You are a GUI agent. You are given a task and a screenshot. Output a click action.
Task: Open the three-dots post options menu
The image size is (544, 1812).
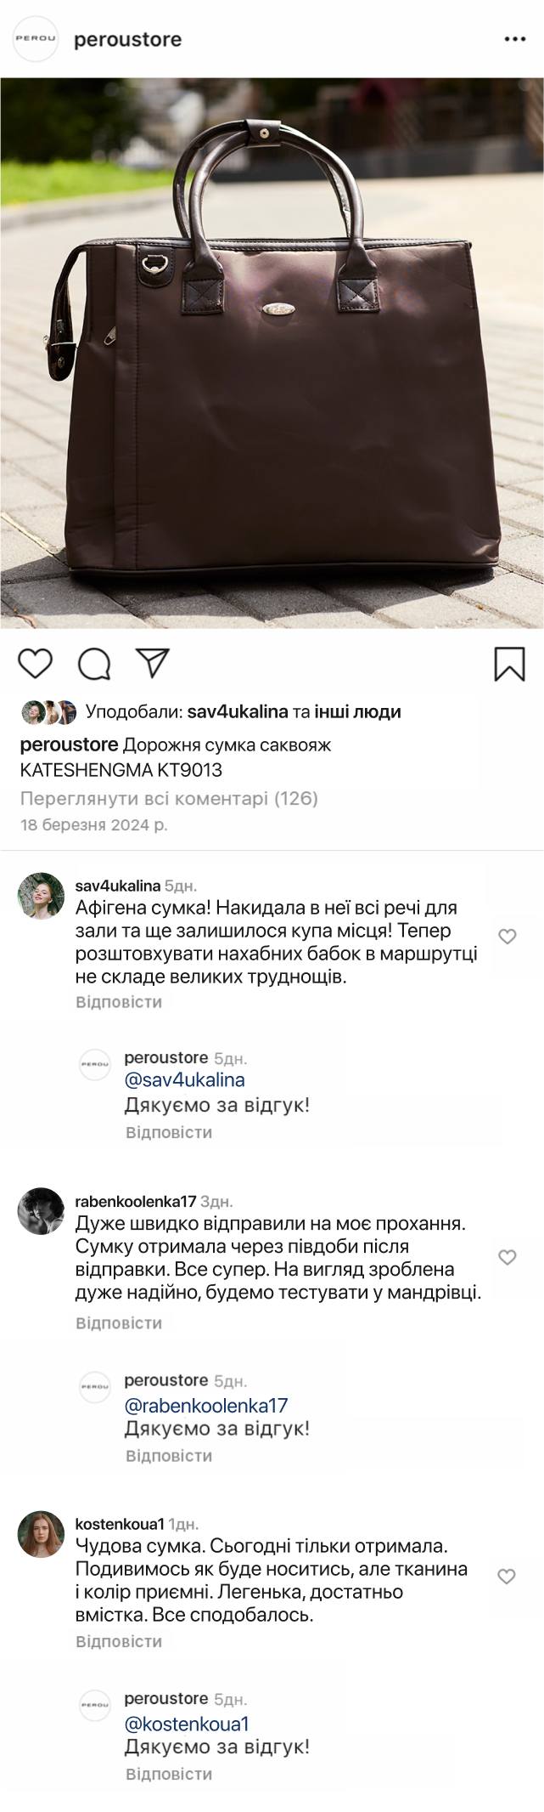pos(515,40)
